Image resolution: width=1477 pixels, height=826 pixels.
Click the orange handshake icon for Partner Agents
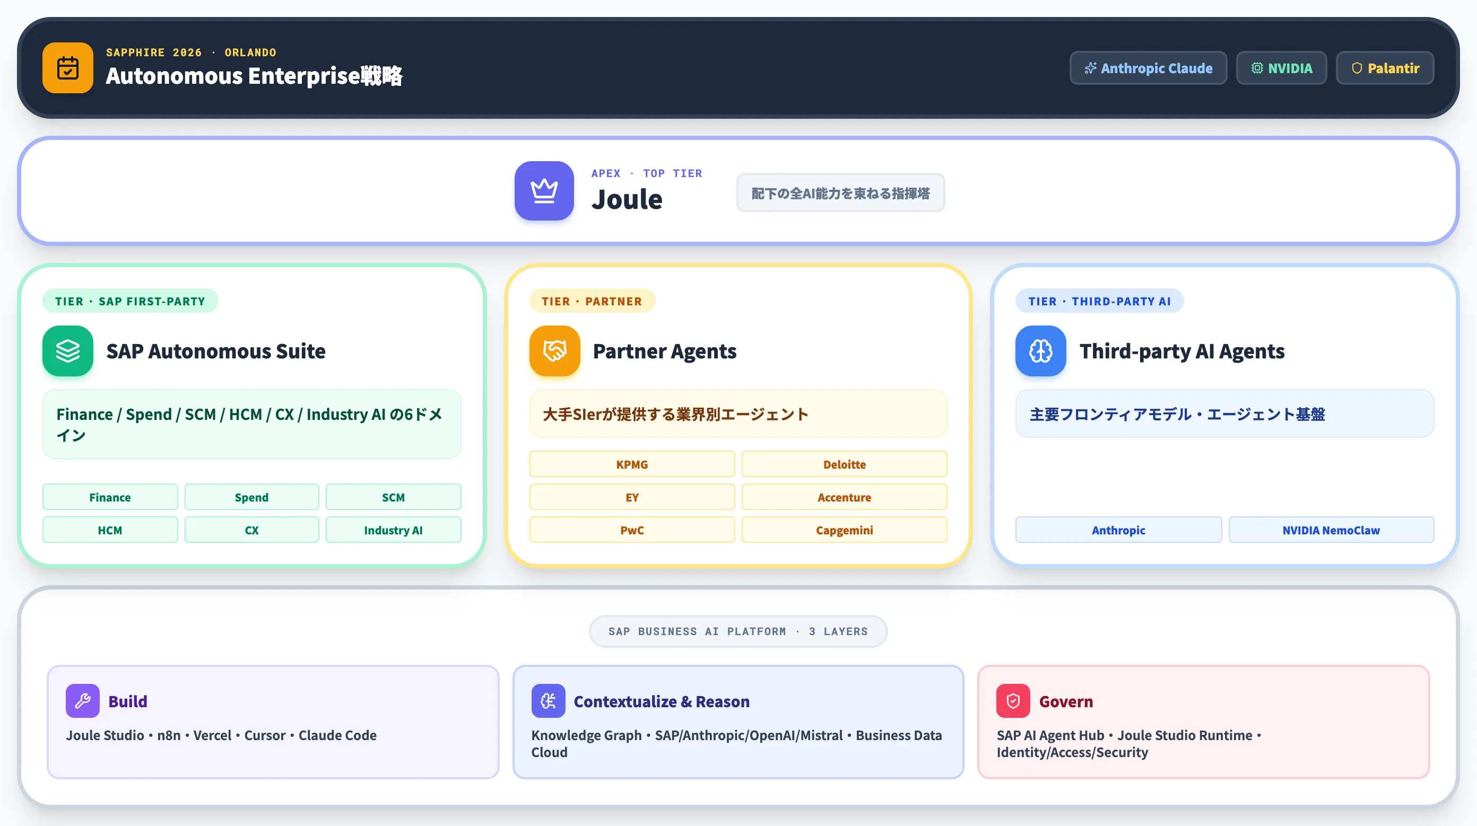(x=554, y=351)
